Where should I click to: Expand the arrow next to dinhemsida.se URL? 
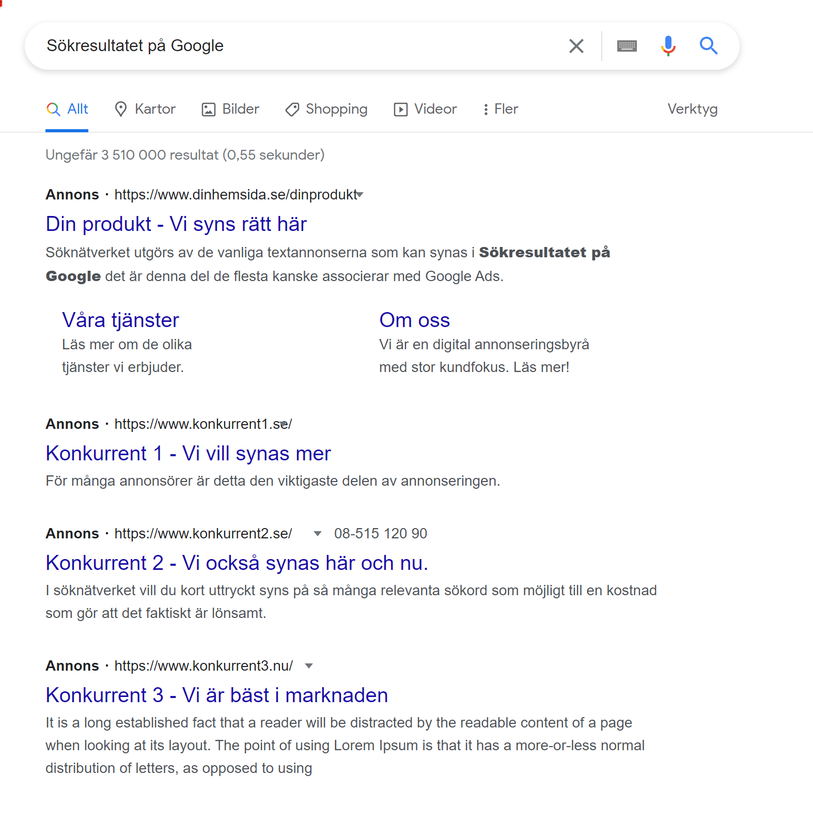(x=360, y=195)
